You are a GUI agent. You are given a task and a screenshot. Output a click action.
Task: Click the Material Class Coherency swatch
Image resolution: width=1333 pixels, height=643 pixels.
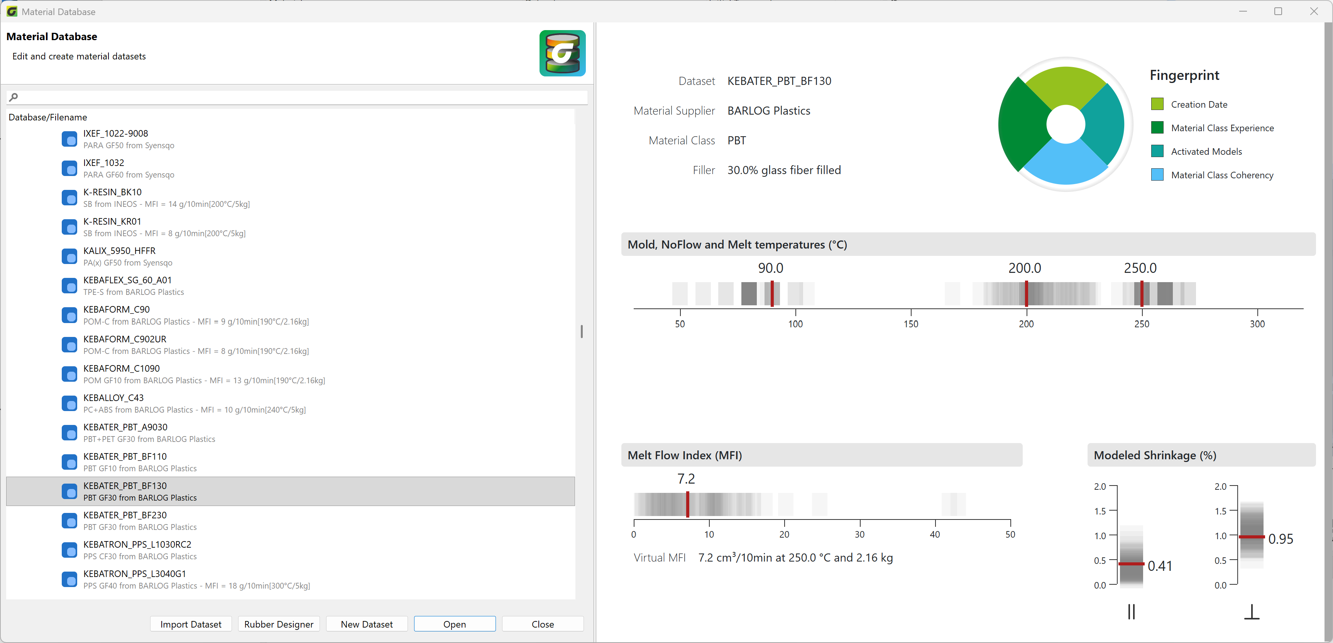(x=1157, y=175)
